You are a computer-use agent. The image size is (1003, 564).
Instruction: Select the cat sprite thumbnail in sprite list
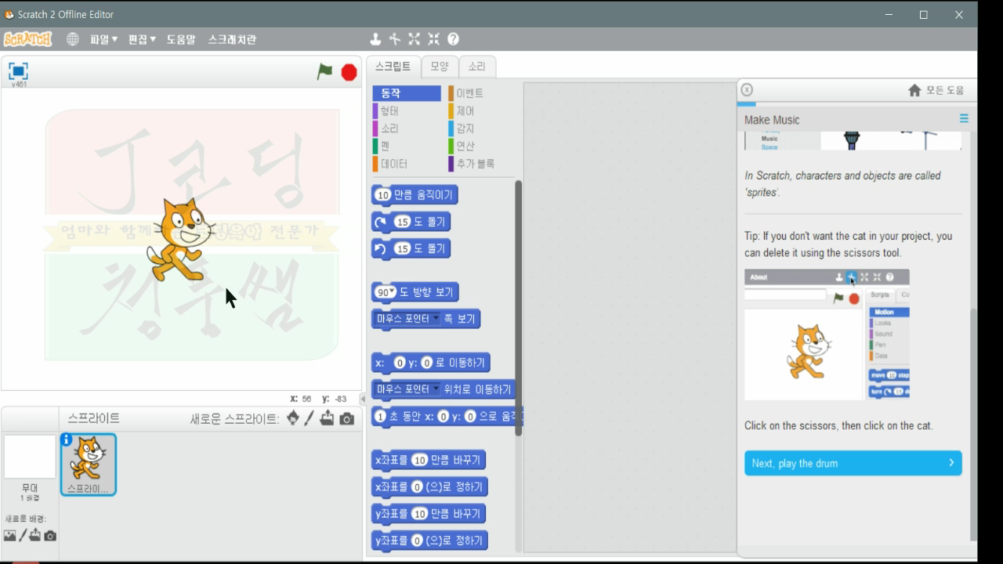pyautogui.click(x=88, y=465)
